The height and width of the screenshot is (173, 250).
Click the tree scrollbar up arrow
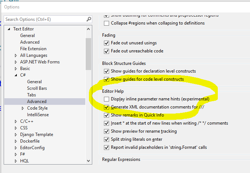(88, 29)
